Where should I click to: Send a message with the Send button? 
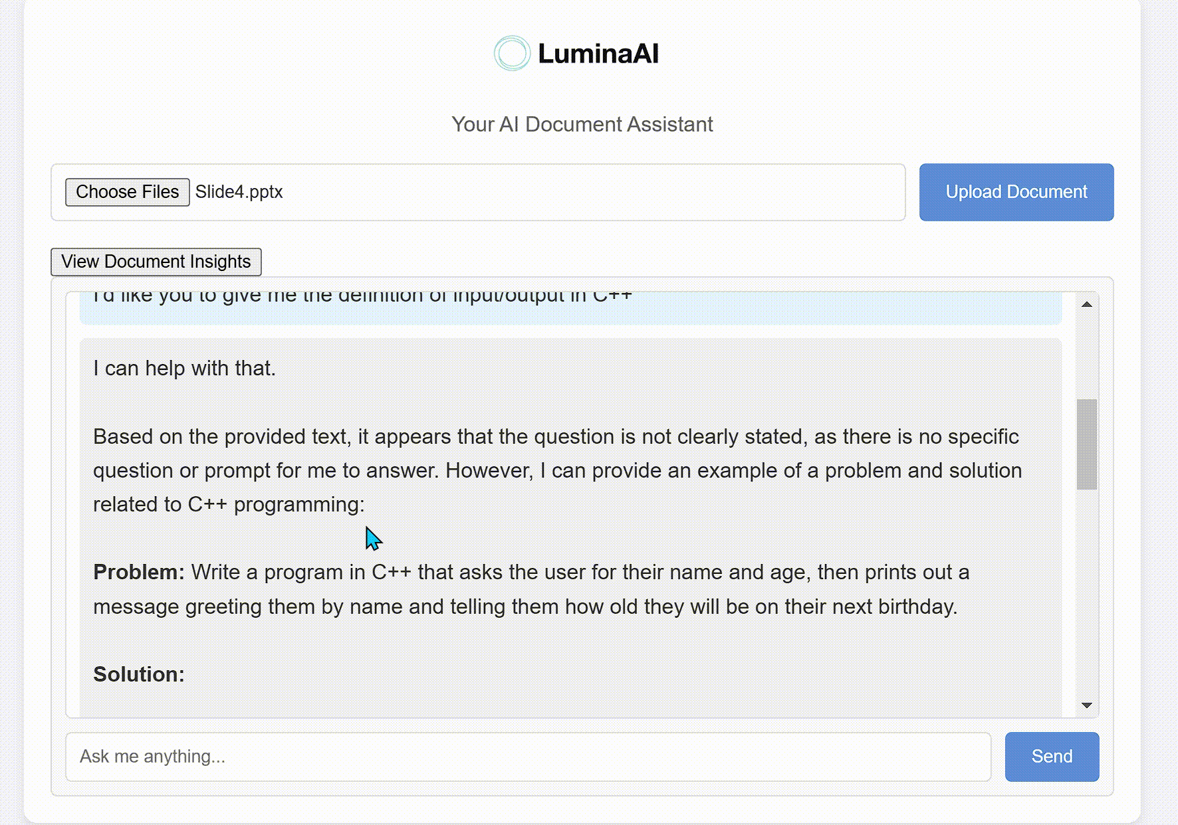pyautogui.click(x=1052, y=757)
